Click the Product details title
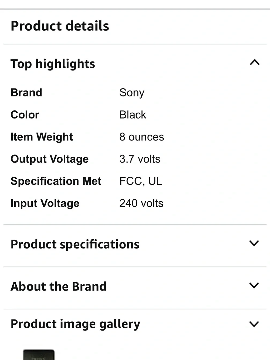Screen dimensions: 270x360 [x=60, y=26]
